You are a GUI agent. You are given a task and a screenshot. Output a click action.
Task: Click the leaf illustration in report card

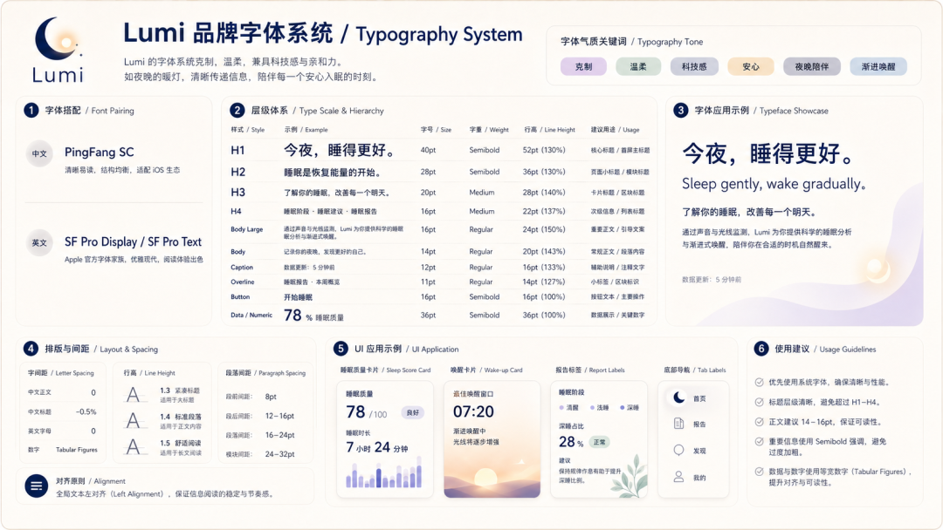point(630,476)
